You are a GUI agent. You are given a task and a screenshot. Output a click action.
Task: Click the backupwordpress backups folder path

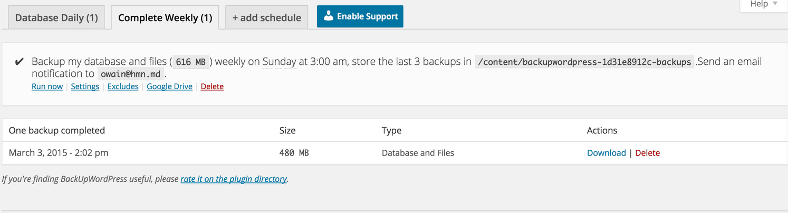click(x=584, y=62)
